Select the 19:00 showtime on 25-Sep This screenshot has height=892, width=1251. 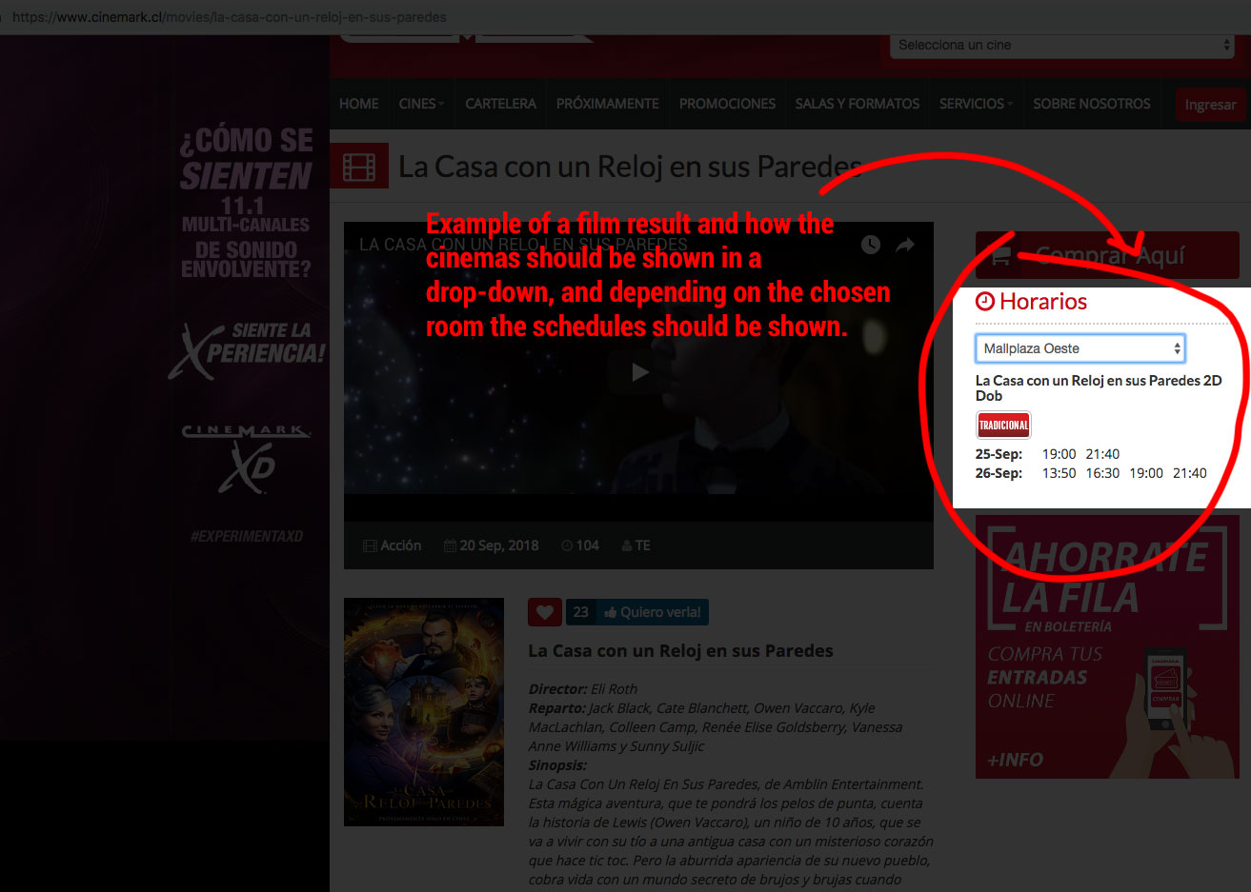pyautogui.click(x=1059, y=454)
